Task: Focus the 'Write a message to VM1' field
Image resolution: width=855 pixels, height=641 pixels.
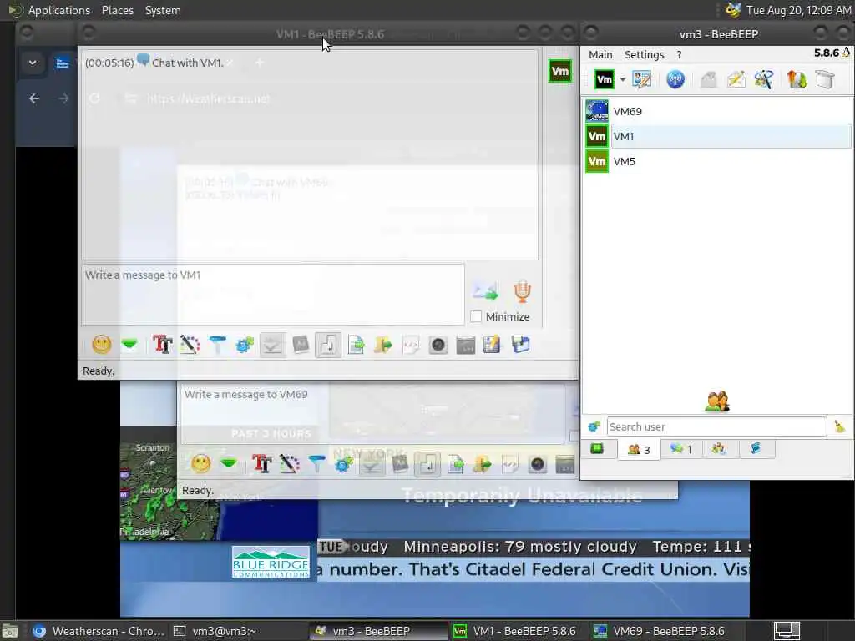Action: (x=273, y=295)
